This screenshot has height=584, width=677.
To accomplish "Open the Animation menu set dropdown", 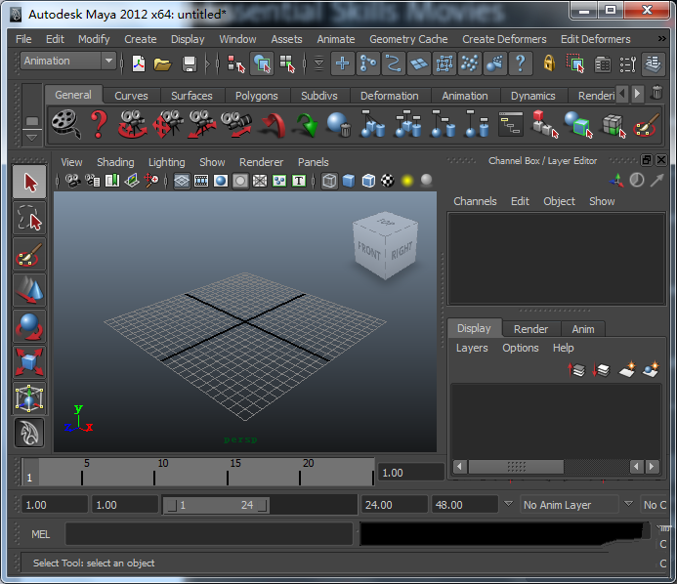I will pos(109,61).
